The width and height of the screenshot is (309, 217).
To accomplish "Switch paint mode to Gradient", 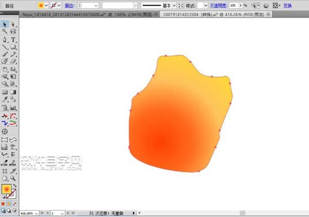I will [9, 204].
